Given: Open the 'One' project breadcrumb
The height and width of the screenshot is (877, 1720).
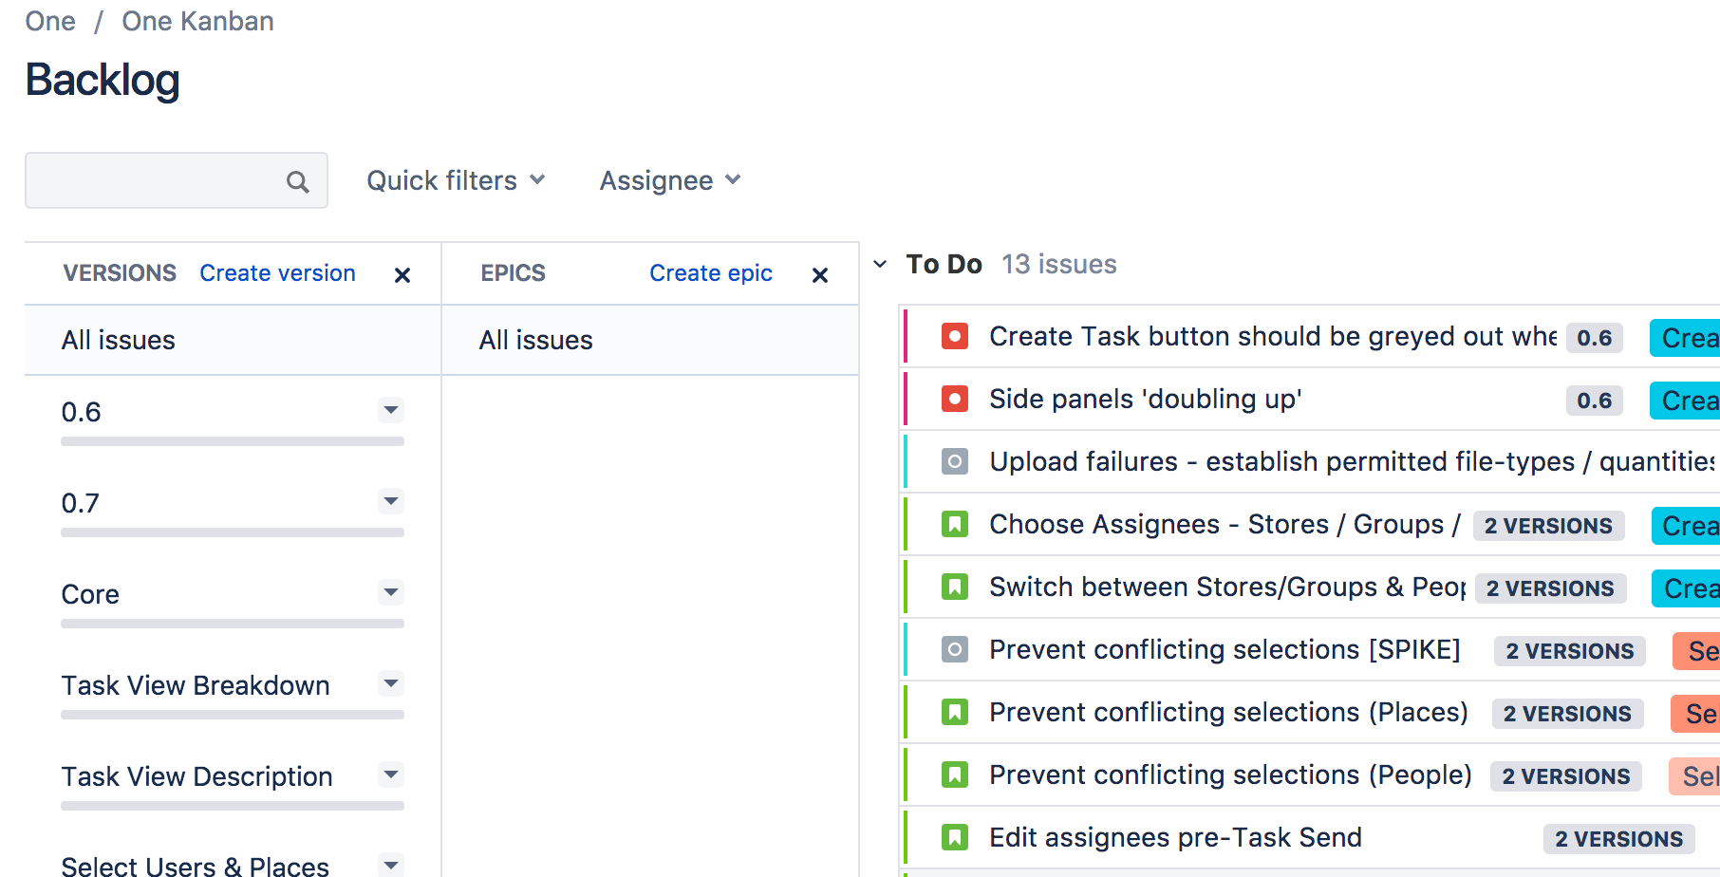Looking at the screenshot, I should (x=50, y=21).
